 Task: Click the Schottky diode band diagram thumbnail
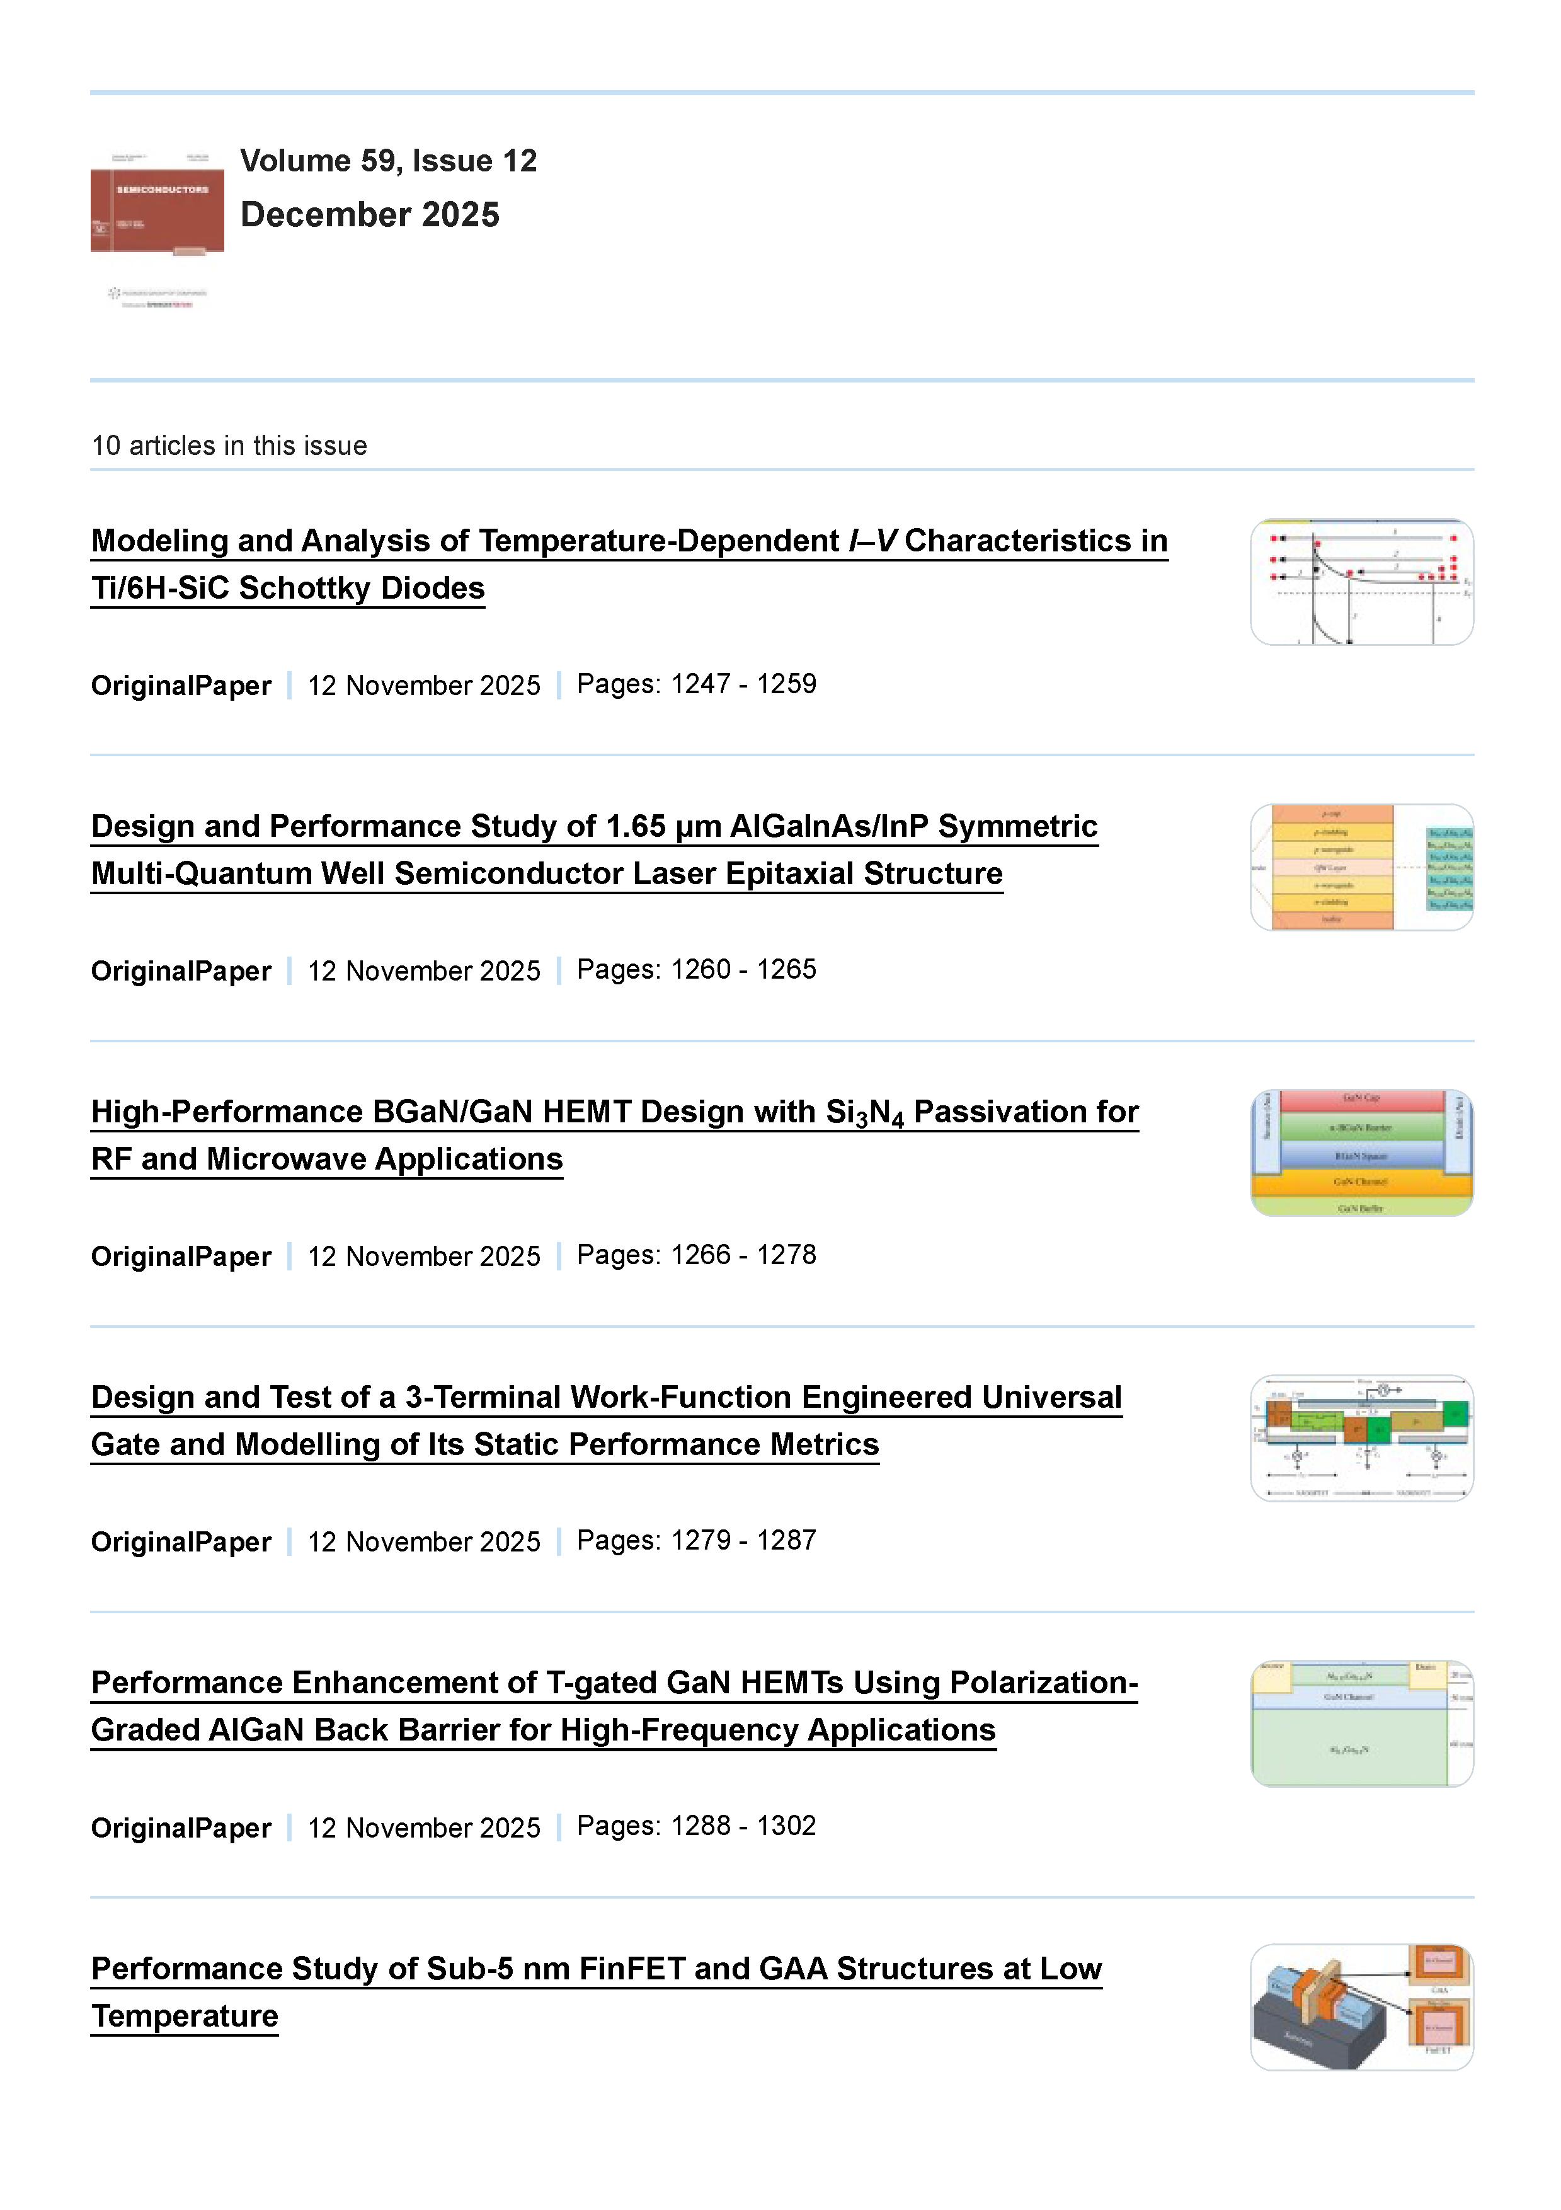pos(1361,582)
